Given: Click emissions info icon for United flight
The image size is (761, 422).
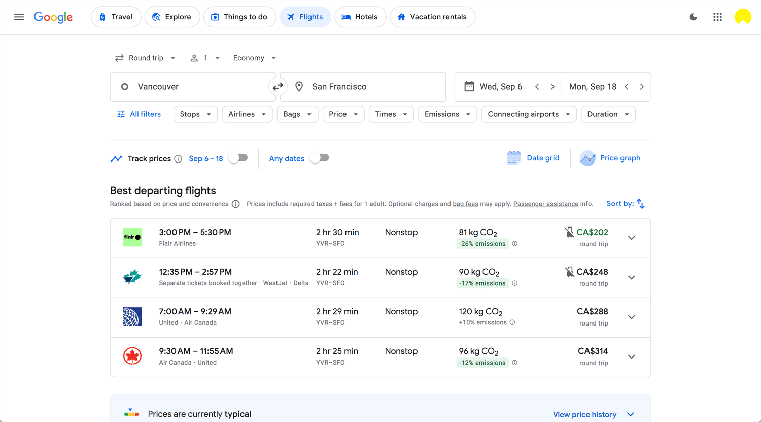Looking at the screenshot, I should 512,322.
